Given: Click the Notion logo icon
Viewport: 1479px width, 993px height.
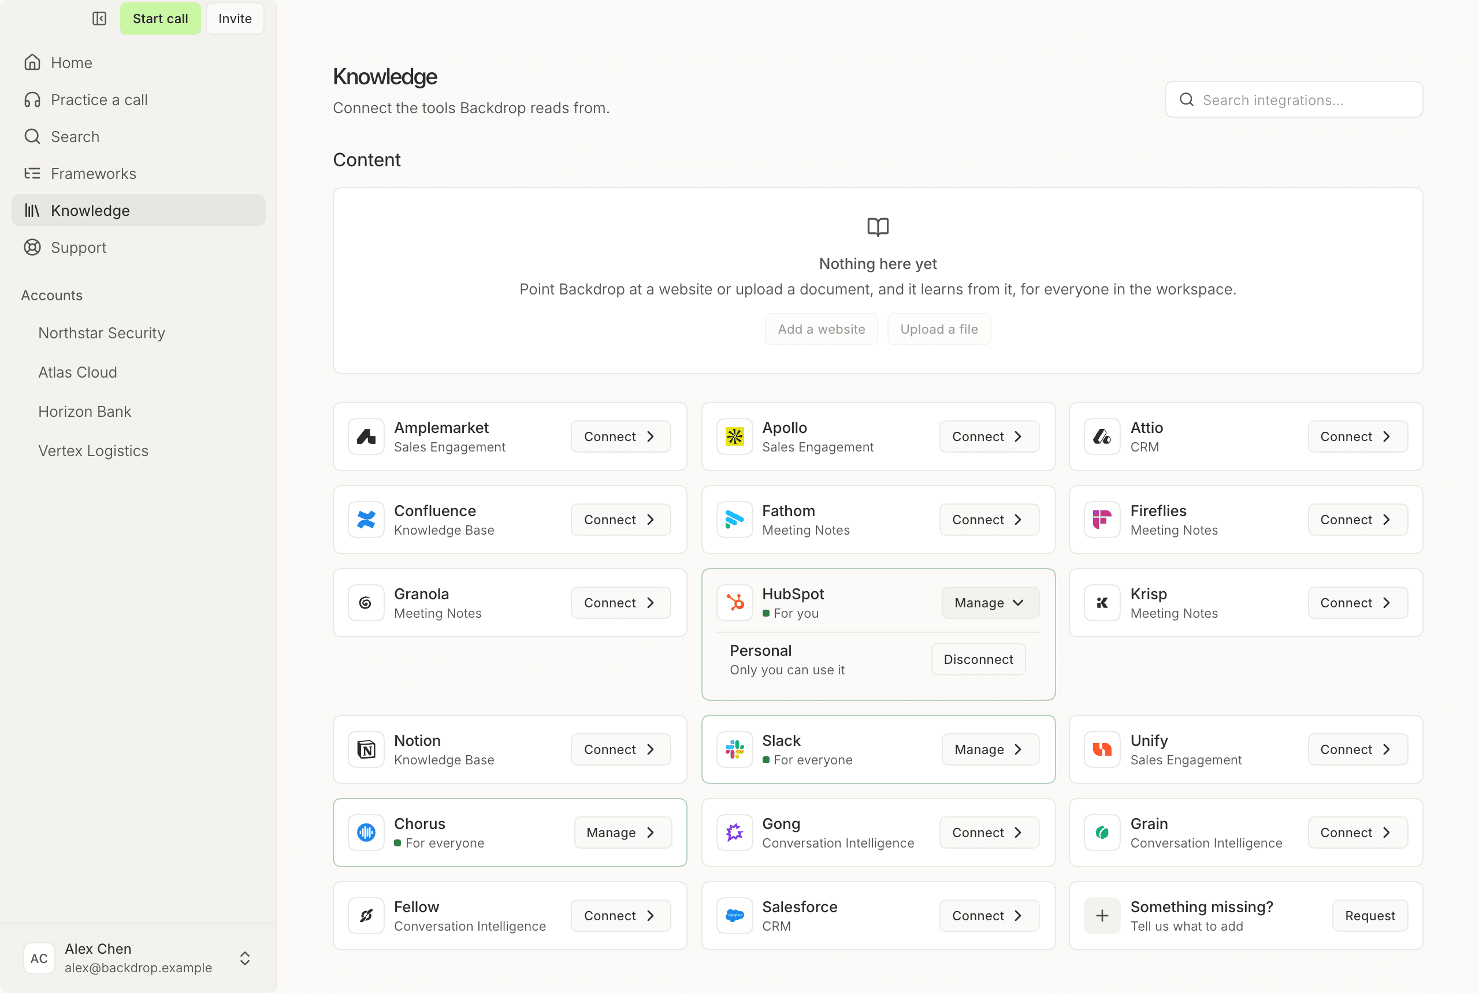Looking at the screenshot, I should [366, 749].
